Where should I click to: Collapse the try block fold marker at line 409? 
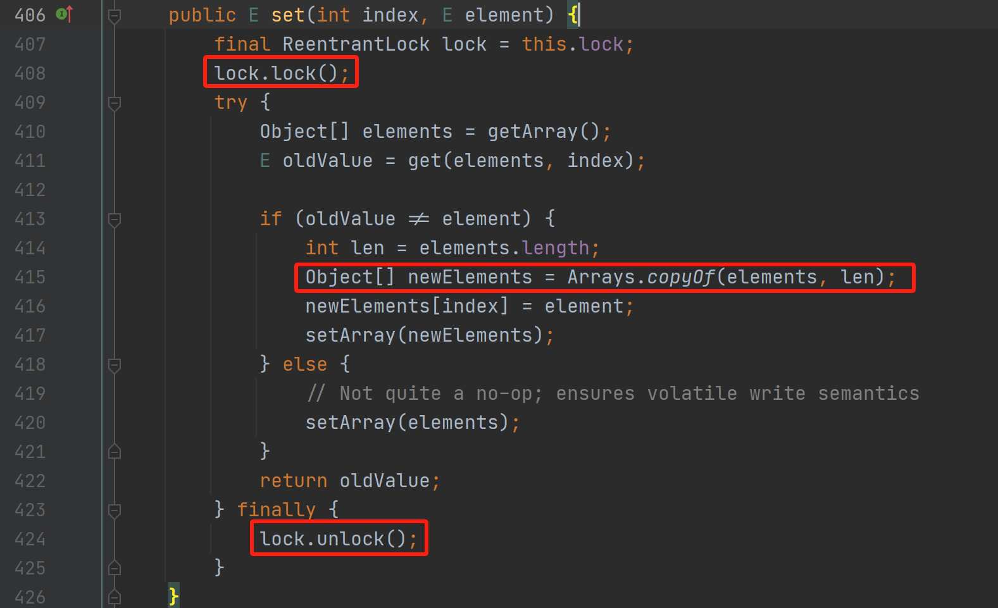click(x=115, y=102)
